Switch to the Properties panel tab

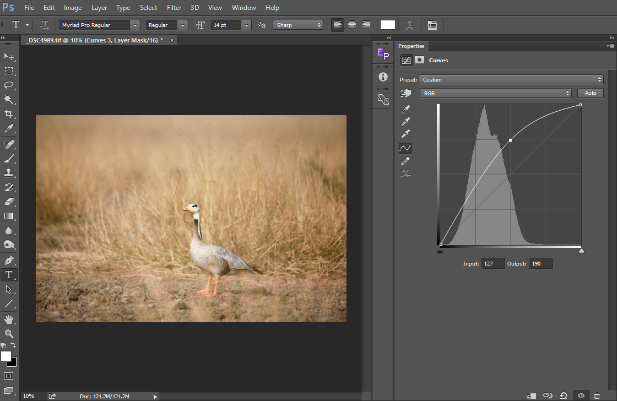coord(411,46)
